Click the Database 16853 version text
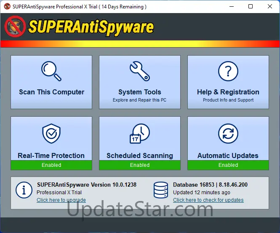 point(210,185)
